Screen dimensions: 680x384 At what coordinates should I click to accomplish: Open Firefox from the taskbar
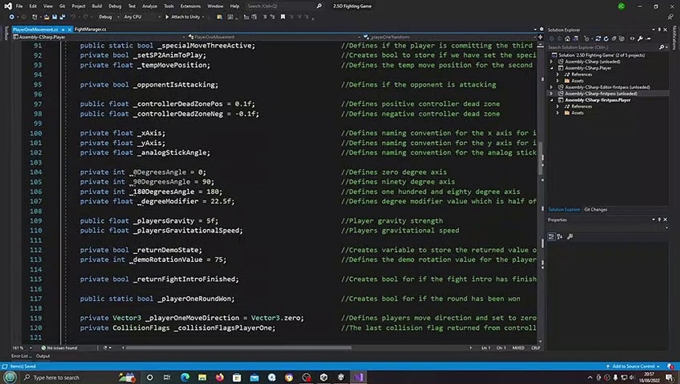[220, 377]
